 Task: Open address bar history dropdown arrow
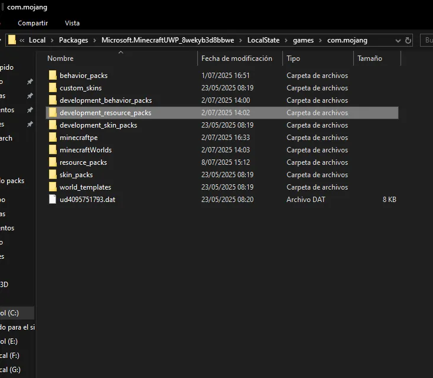point(398,41)
